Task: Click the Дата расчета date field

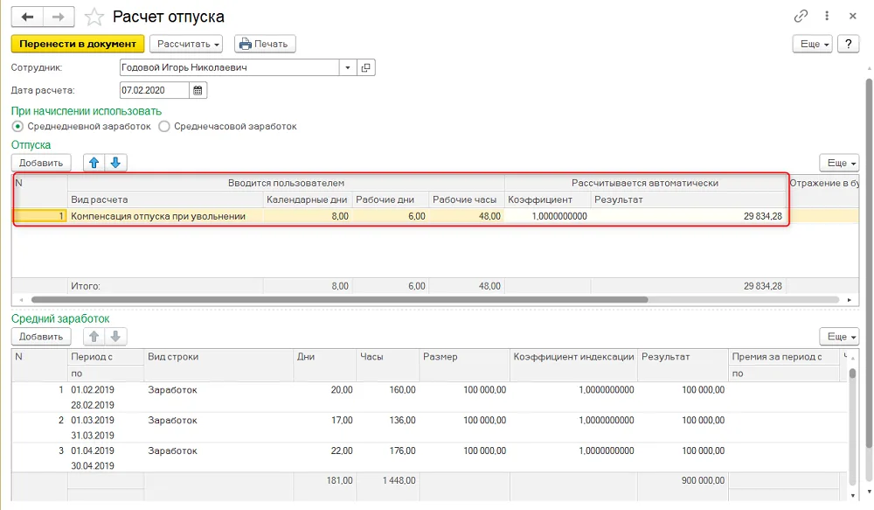Action: (x=155, y=90)
